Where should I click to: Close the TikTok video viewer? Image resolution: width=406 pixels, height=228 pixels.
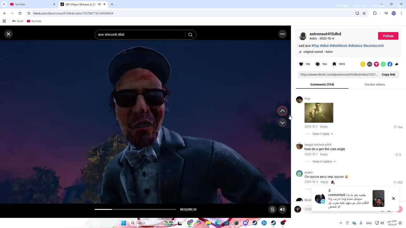click(x=9, y=34)
